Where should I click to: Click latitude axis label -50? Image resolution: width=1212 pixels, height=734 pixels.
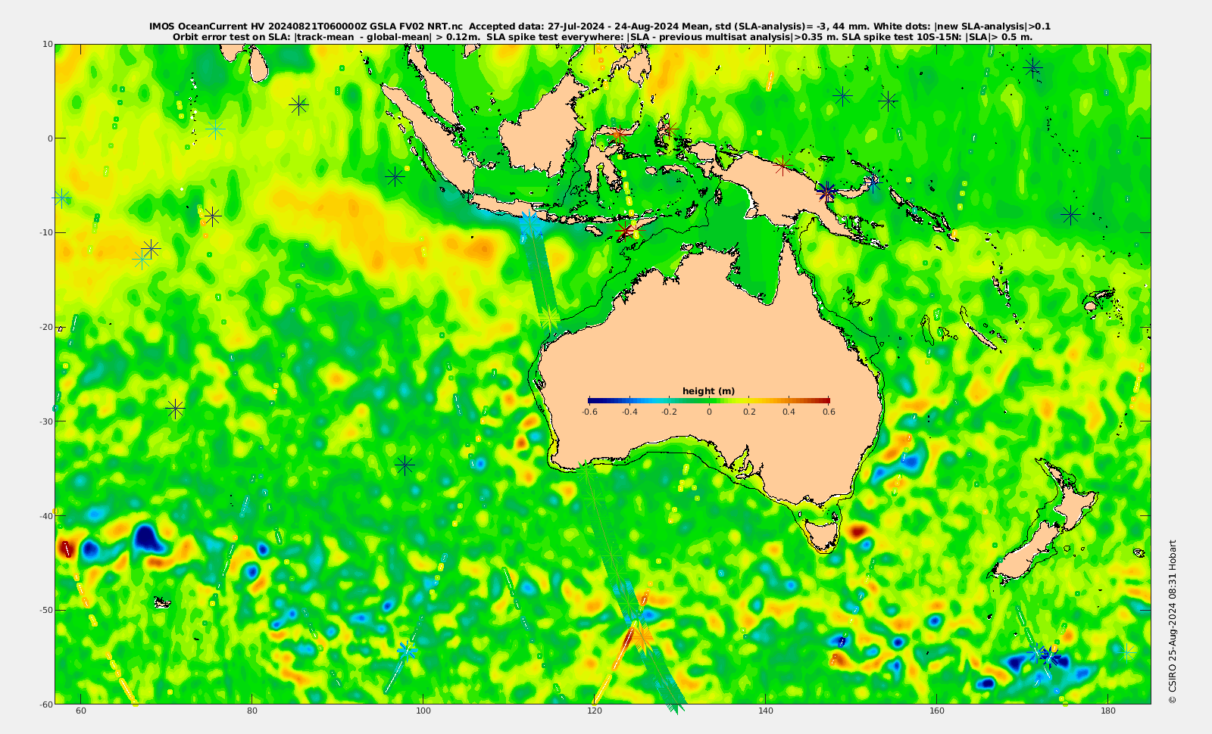point(45,610)
